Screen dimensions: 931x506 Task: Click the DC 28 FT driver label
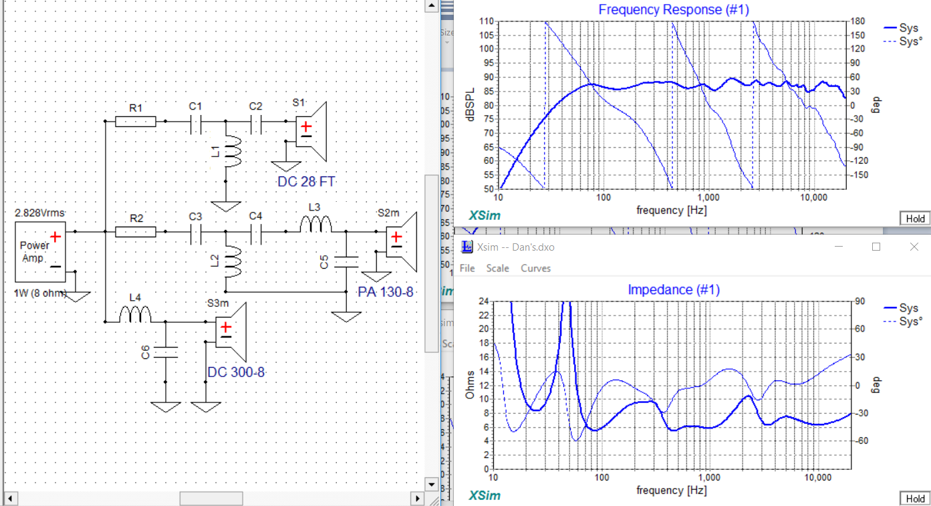306,182
